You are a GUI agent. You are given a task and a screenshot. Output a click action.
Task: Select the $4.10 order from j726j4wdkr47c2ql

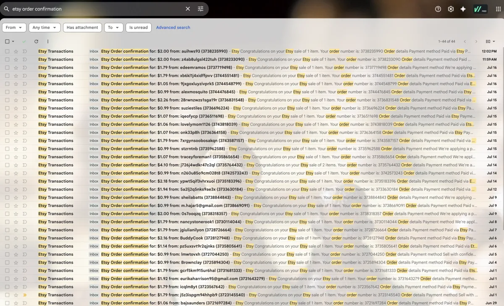tap(7, 165)
